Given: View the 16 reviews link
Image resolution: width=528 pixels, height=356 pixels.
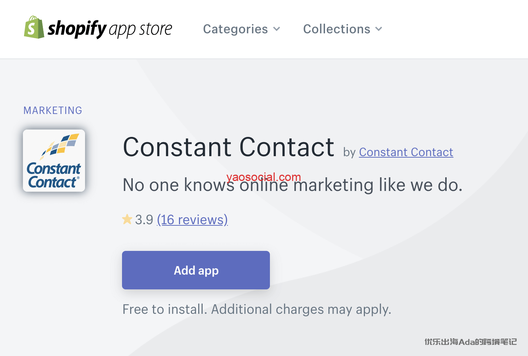Looking at the screenshot, I should (x=192, y=220).
